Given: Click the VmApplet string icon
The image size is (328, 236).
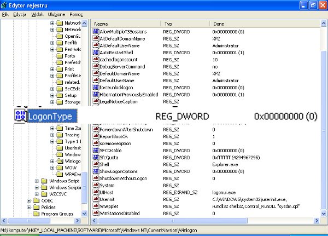Looking at the screenshot, I should pyautogui.click(x=96, y=206).
